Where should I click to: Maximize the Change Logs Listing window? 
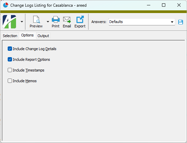(x=164, y=5)
